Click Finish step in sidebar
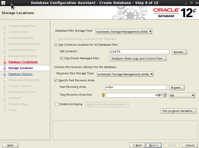Viewport: 199px width, 148px height. (x=12, y=110)
